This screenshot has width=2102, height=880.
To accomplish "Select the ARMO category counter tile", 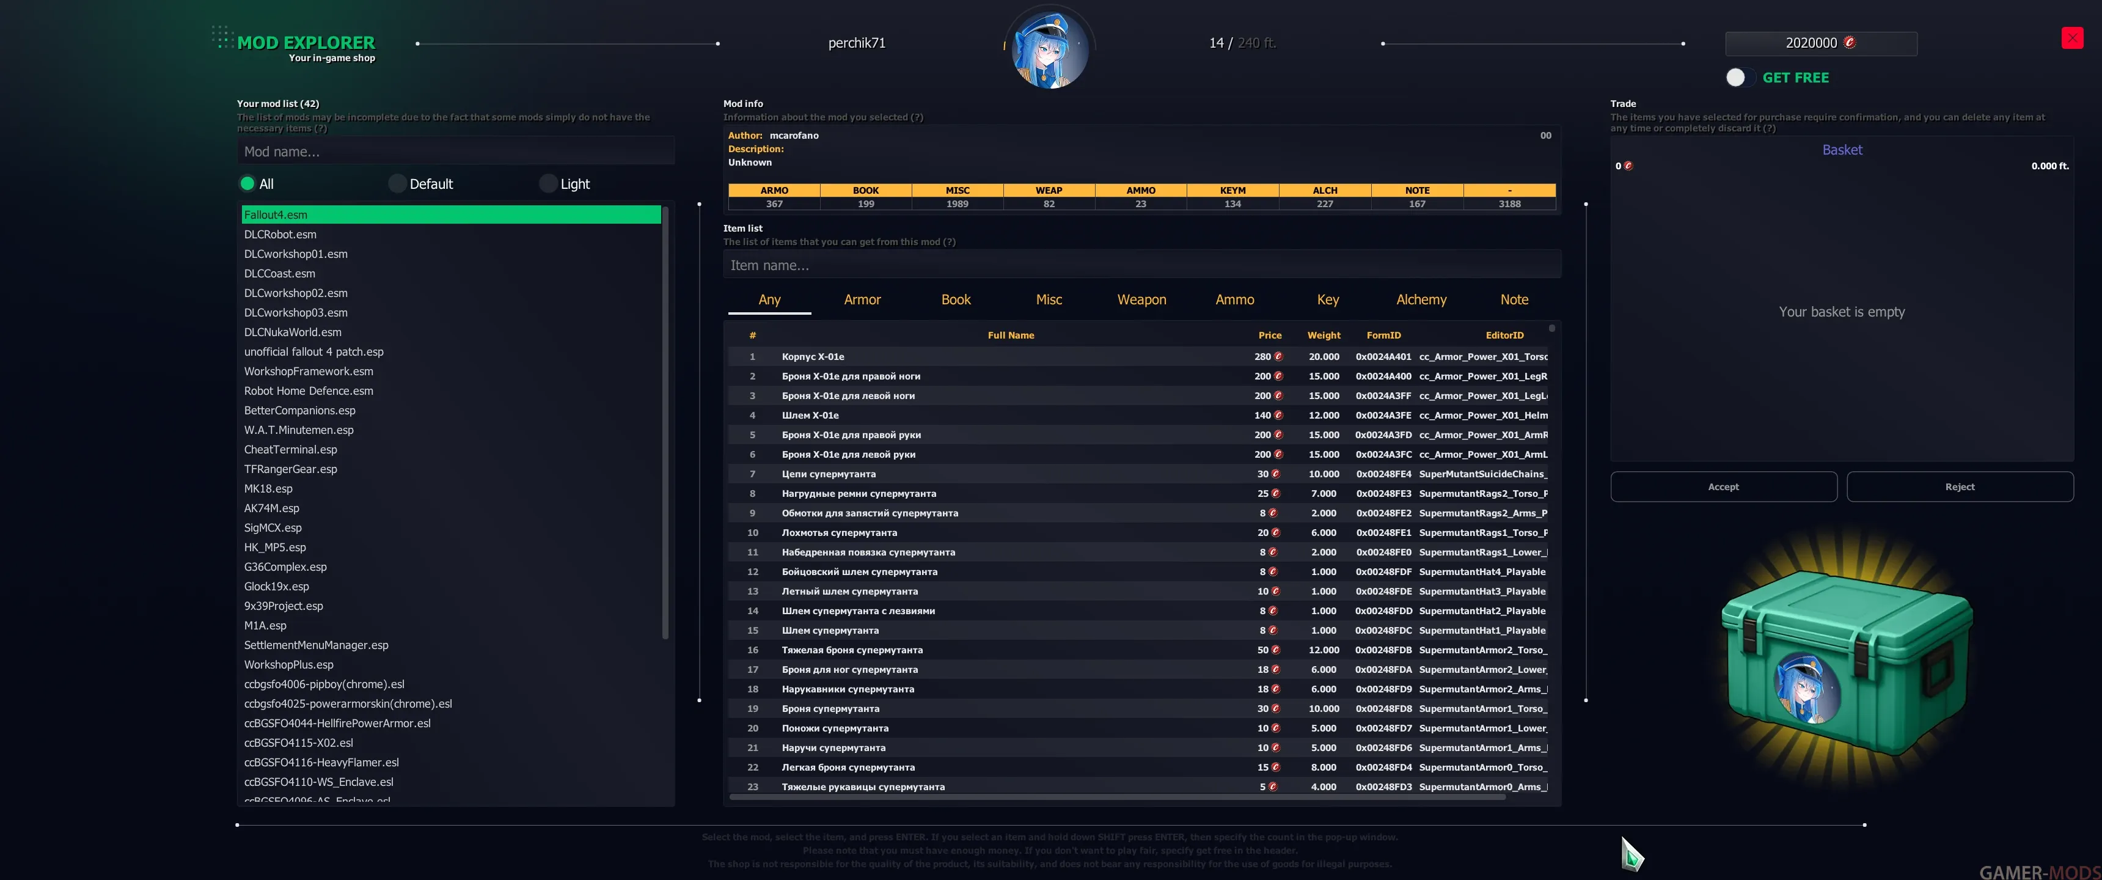I will (x=774, y=197).
